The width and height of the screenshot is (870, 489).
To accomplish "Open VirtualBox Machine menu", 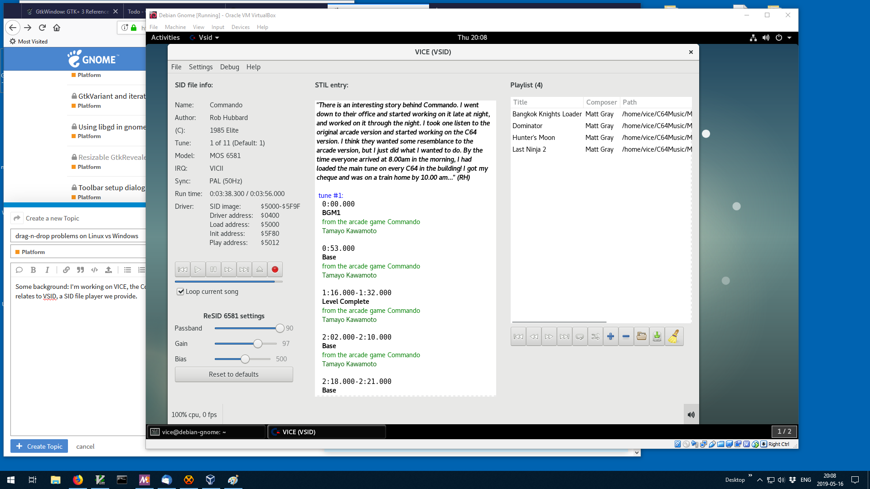I will (x=175, y=27).
